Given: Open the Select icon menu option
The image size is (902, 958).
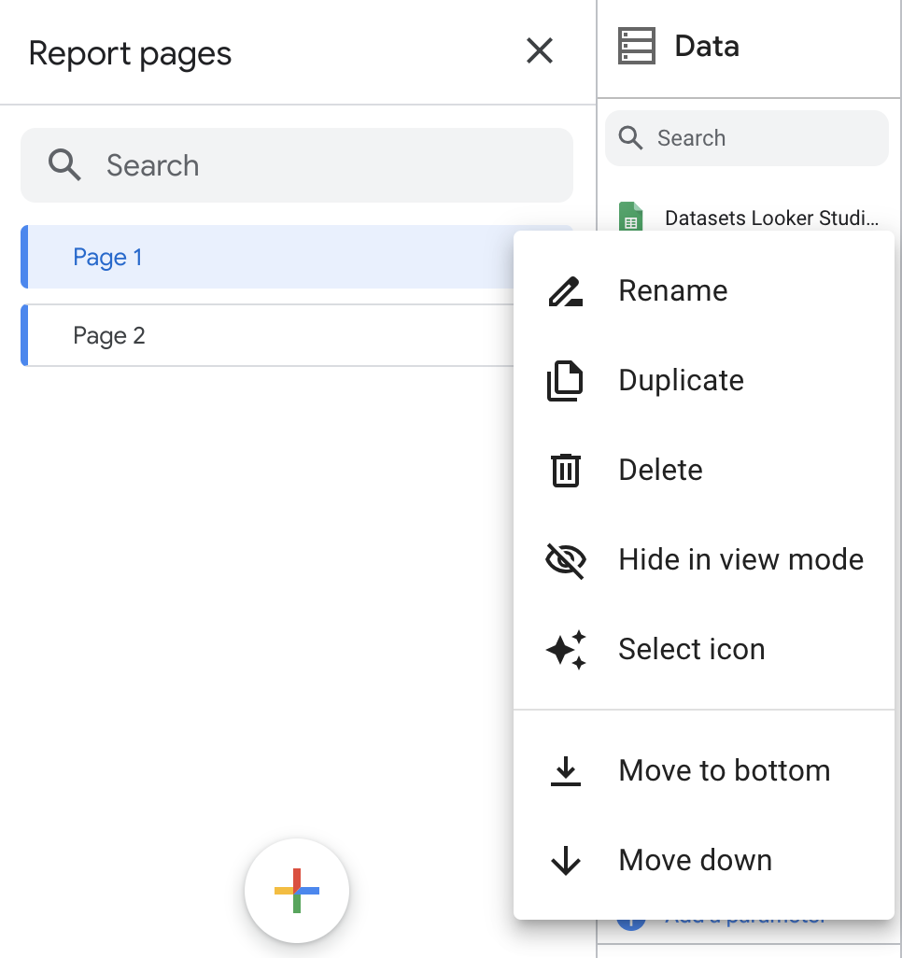Looking at the screenshot, I should tap(691, 649).
